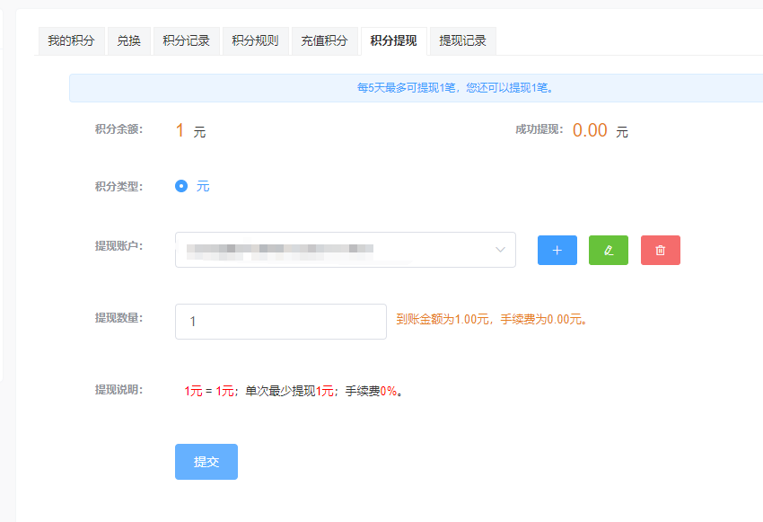Open the 兑换 tab
The width and height of the screenshot is (763, 522).
coord(129,40)
